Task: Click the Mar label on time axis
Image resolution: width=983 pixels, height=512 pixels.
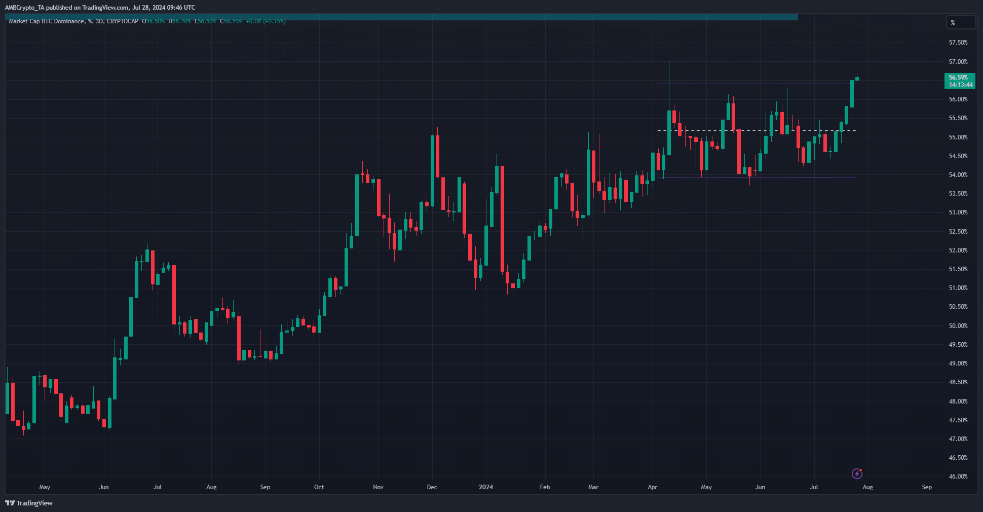Action: 593,487
